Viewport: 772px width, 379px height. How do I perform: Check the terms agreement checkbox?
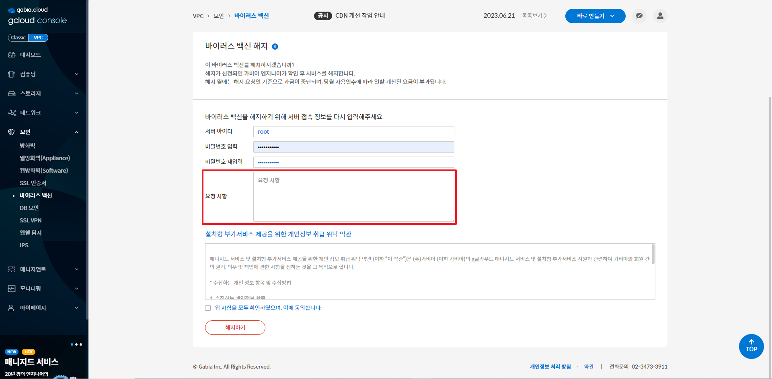point(208,308)
